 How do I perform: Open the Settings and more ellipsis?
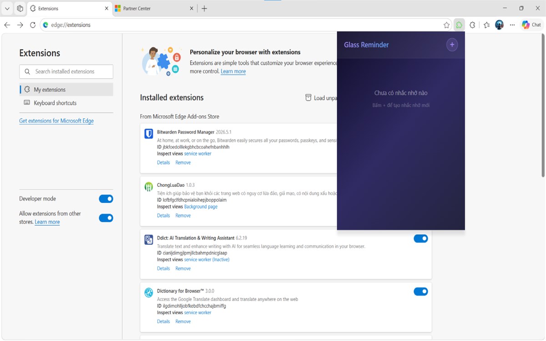point(512,25)
